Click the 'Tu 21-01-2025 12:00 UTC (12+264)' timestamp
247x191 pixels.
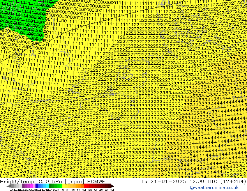click(x=194, y=181)
